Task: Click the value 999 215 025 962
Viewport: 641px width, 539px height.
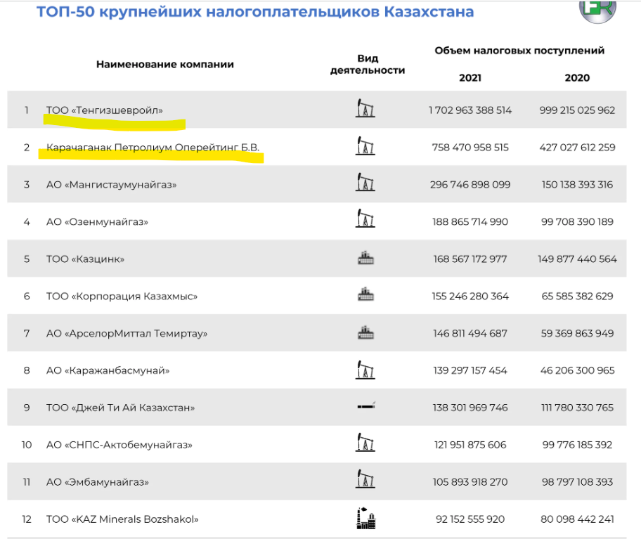Action: pyautogui.click(x=577, y=110)
